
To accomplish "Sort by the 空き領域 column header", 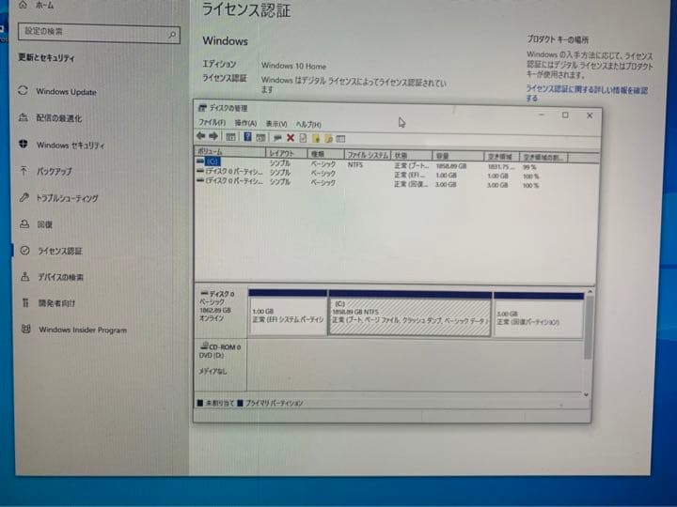I will point(502,157).
